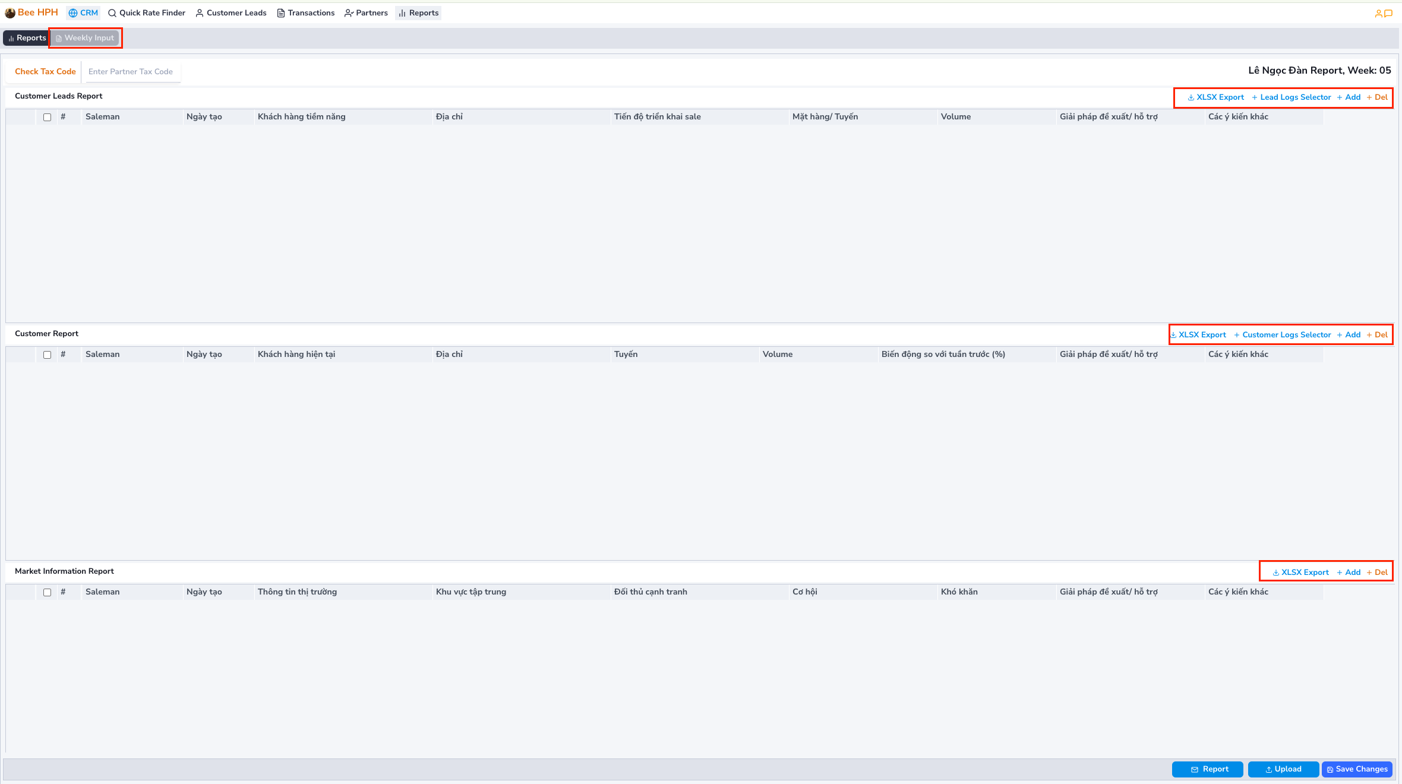1402x784 pixels.
Task: Click the CRM globe icon
Action: (73, 13)
